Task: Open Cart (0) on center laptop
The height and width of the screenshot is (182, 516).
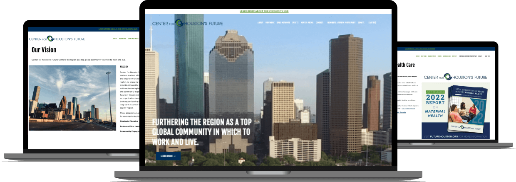Action: (372, 22)
